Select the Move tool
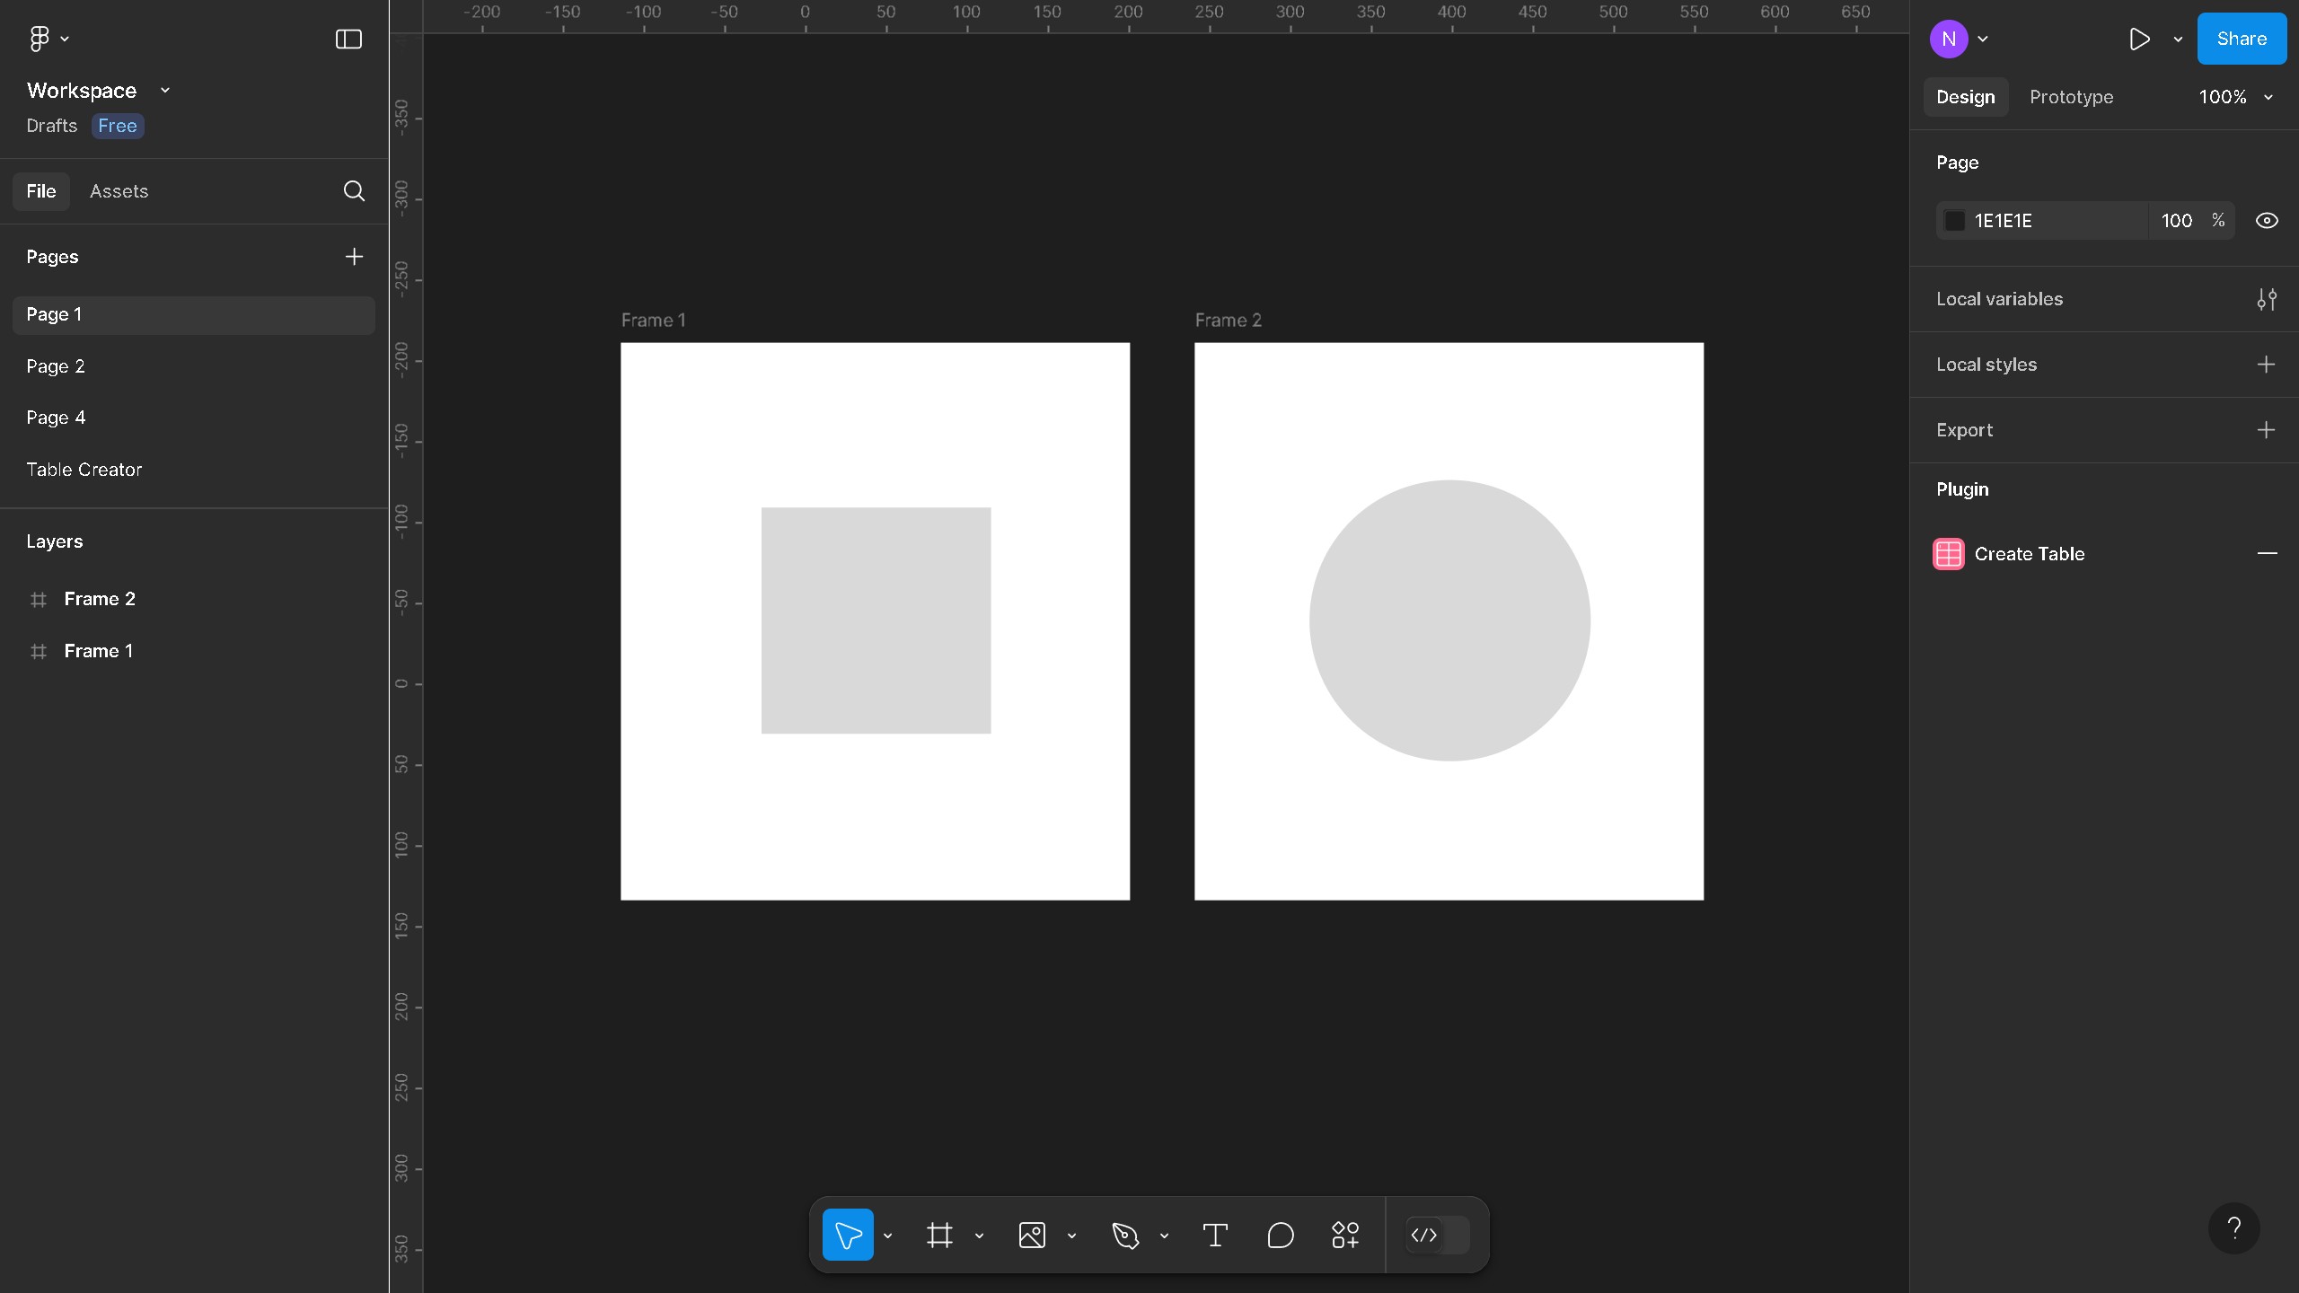Screen dimensions: 2299x1293 (848, 1235)
